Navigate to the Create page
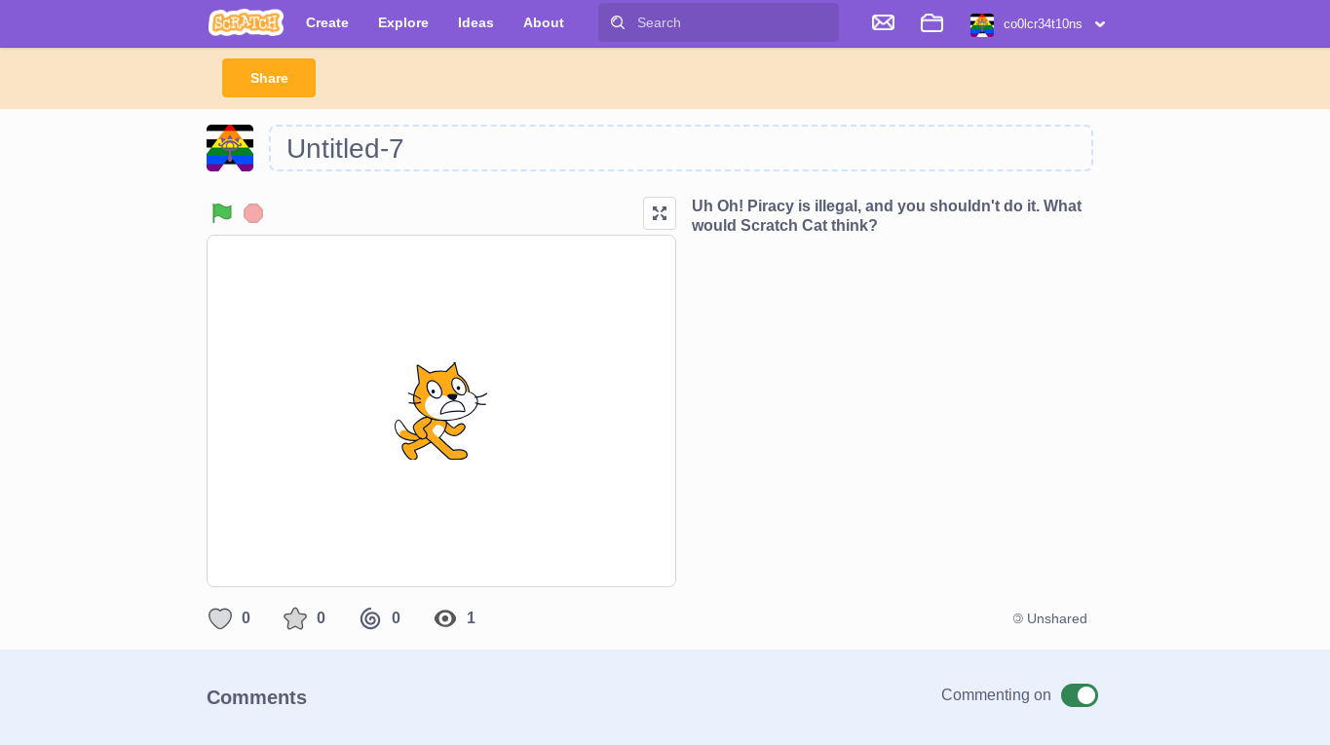 [x=326, y=22]
